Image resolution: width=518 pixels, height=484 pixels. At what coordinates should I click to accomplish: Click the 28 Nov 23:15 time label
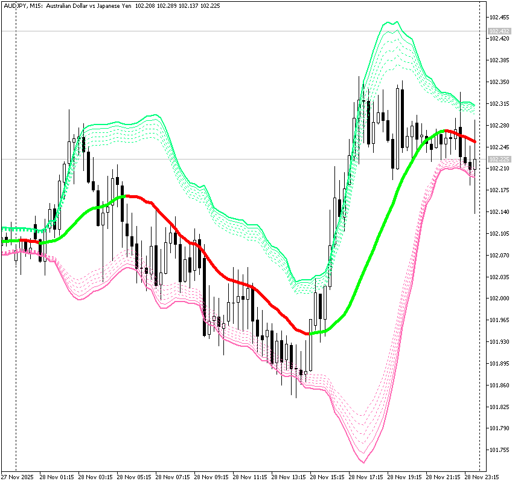[x=482, y=477]
